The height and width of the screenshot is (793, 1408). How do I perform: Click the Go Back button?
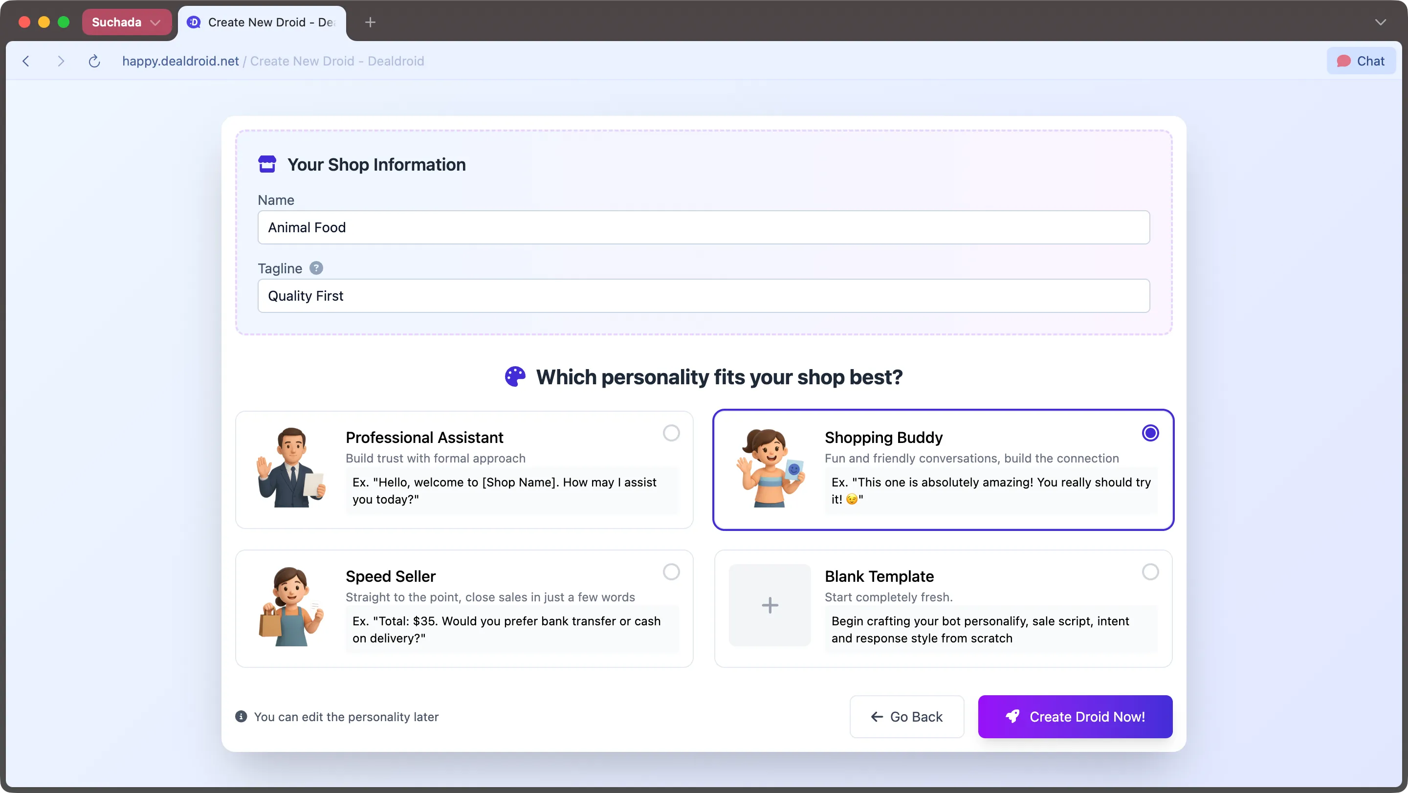click(x=907, y=717)
